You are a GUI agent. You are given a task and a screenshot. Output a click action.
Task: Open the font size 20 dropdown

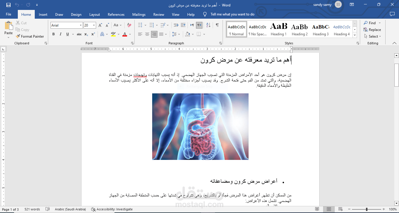[94, 25]
